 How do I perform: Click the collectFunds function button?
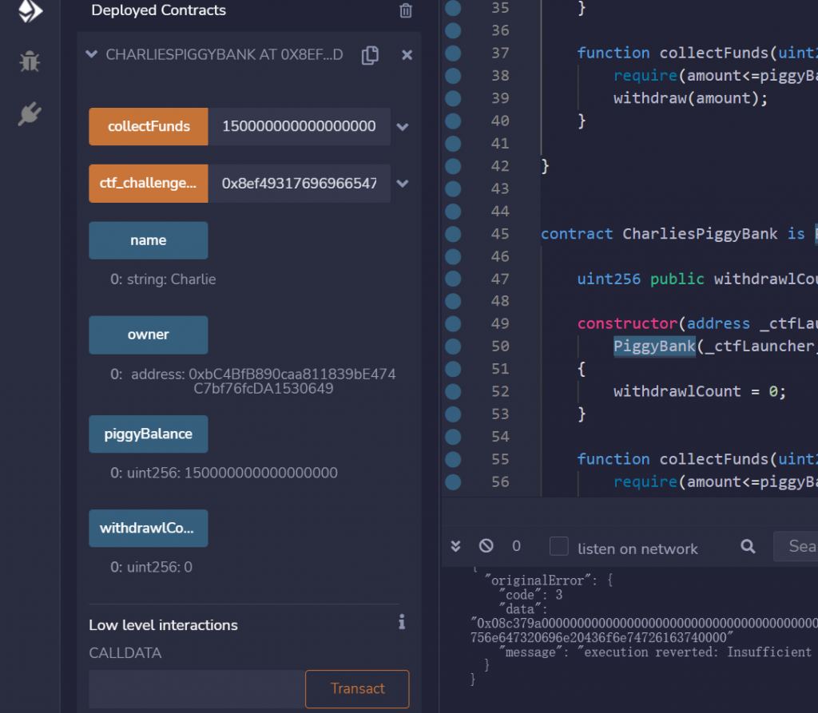tap(149, 127)
